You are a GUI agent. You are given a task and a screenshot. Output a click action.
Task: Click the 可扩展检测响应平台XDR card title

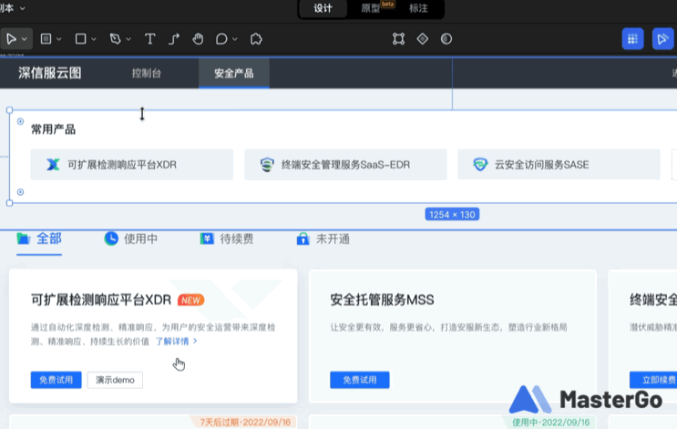click(101, 300)
